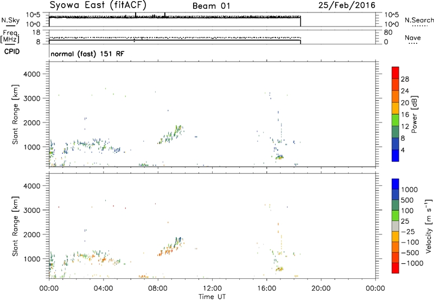Click the velocity echo cluster near 17:00

(x=279, y=269)
